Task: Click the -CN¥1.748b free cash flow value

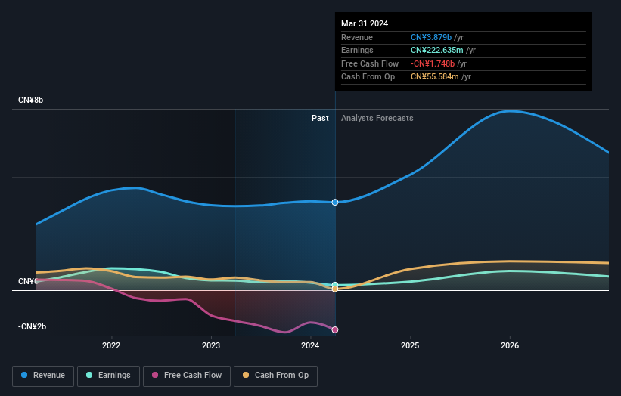Action: point(433,63)
